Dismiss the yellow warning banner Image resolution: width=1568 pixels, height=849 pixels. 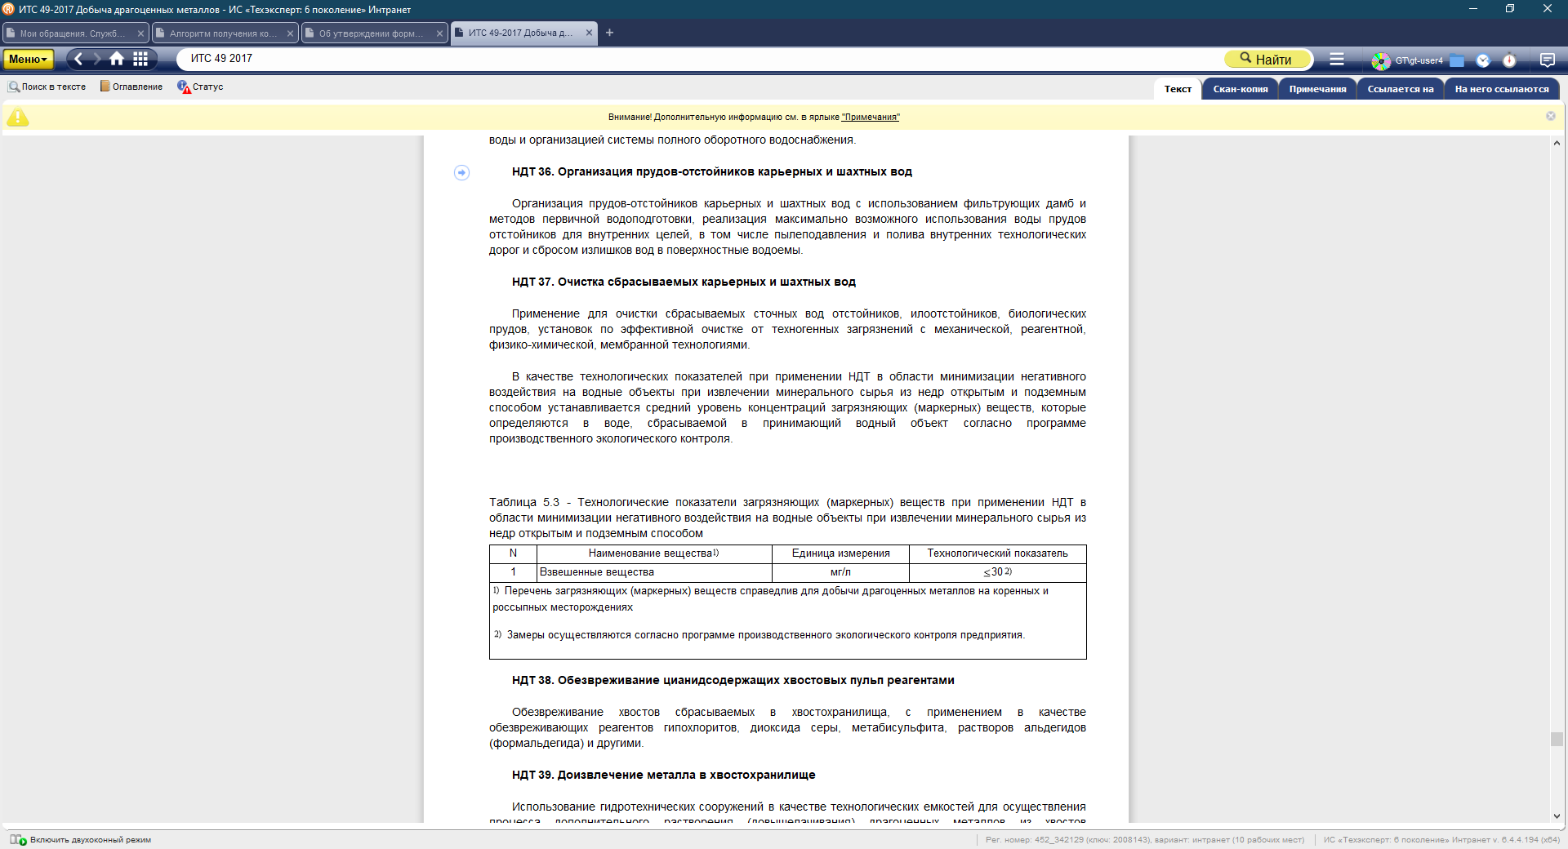[1550, 116]
